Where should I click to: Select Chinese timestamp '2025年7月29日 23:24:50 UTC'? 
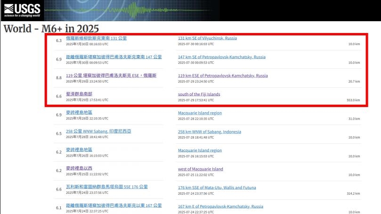[87, 81]
